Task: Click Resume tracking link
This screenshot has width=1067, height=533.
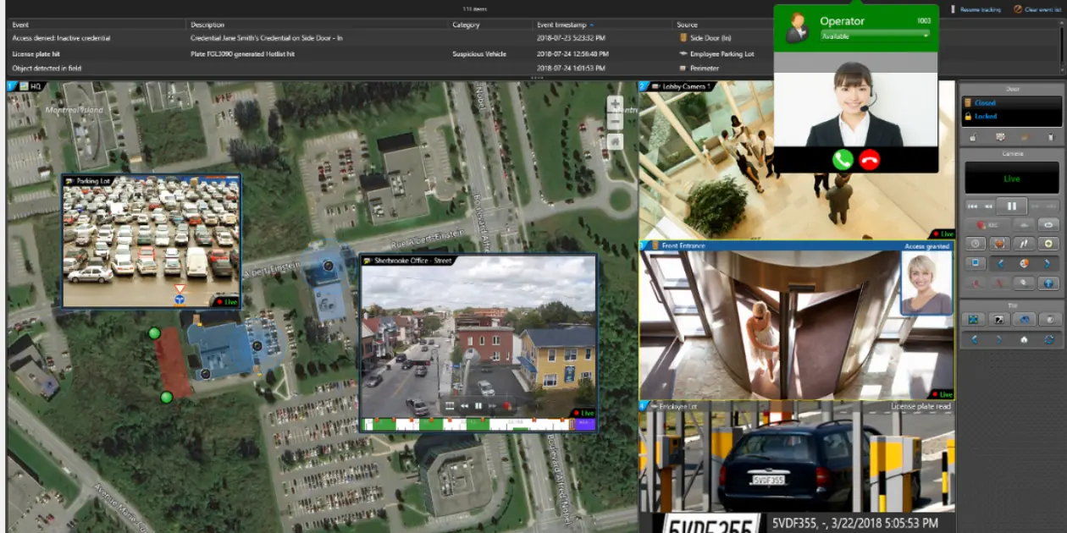Action: point(975,9)
